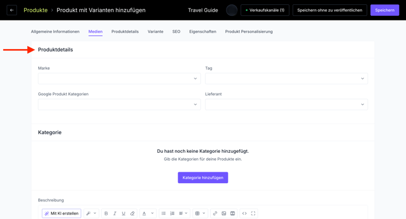Expand the Lieferant dropdown
Image resolution: width=406 pixels, height=219 pixels.
pos(287,104)
